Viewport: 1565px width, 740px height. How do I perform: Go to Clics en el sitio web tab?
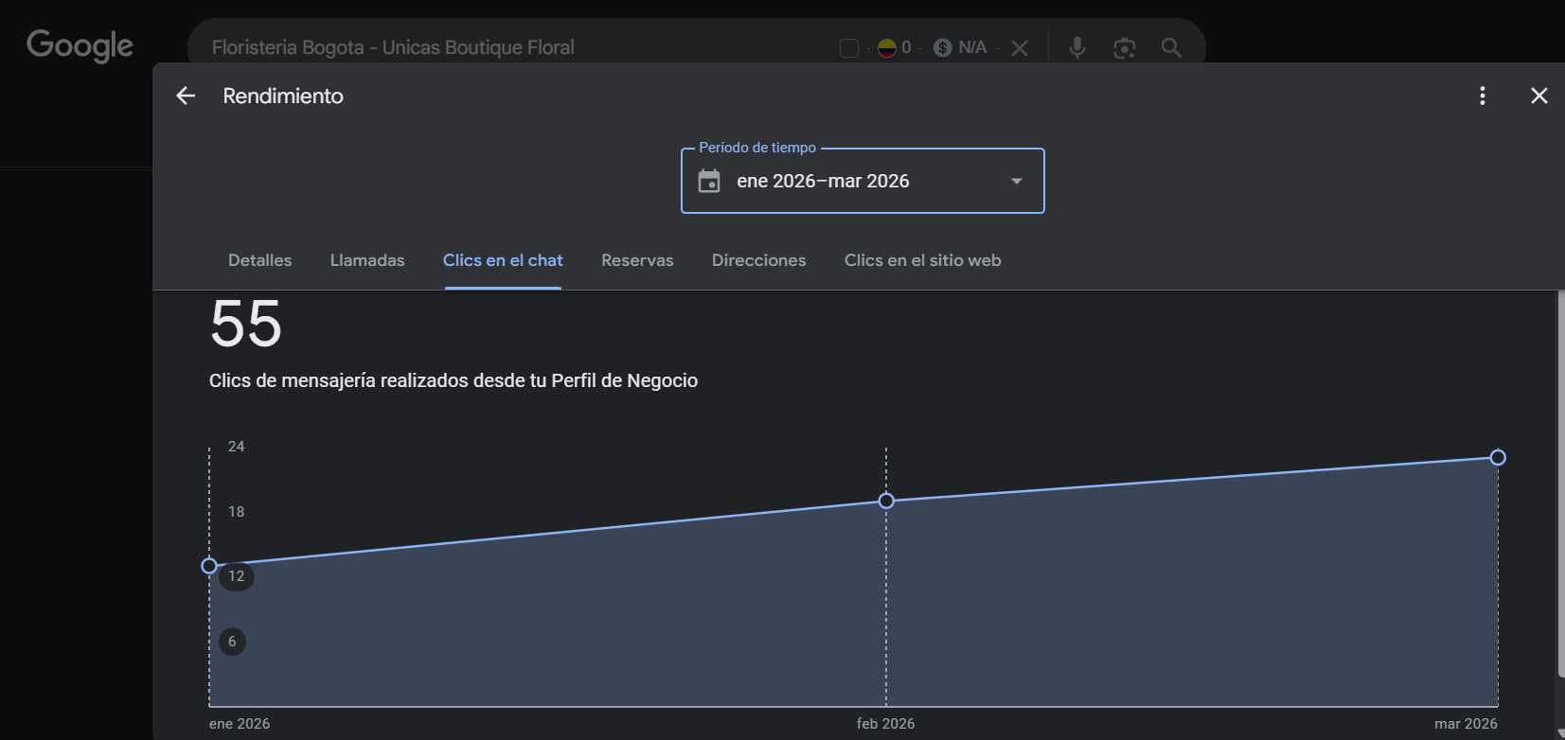pyautogui.click(x=922, y=260)
